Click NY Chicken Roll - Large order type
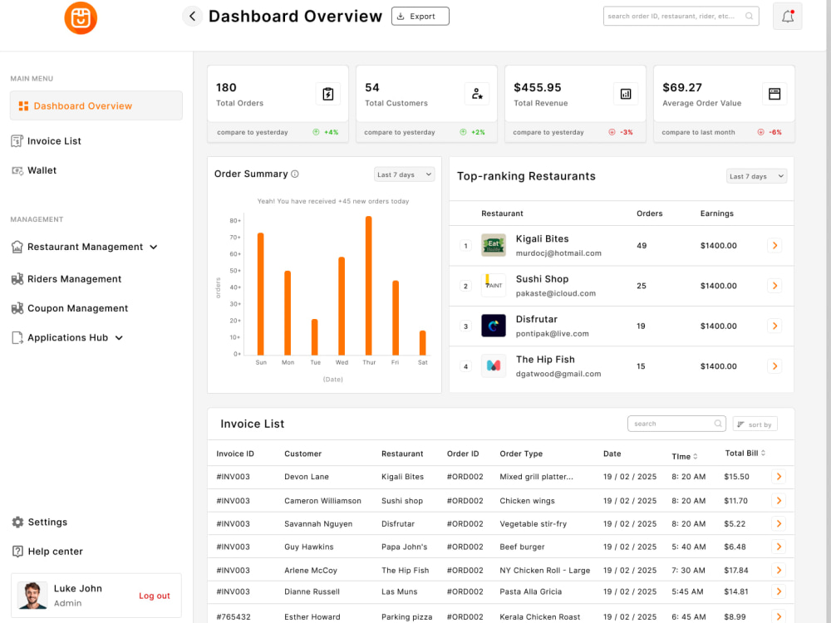Viewport: 831px width, 623px height. tap(545, 571)
